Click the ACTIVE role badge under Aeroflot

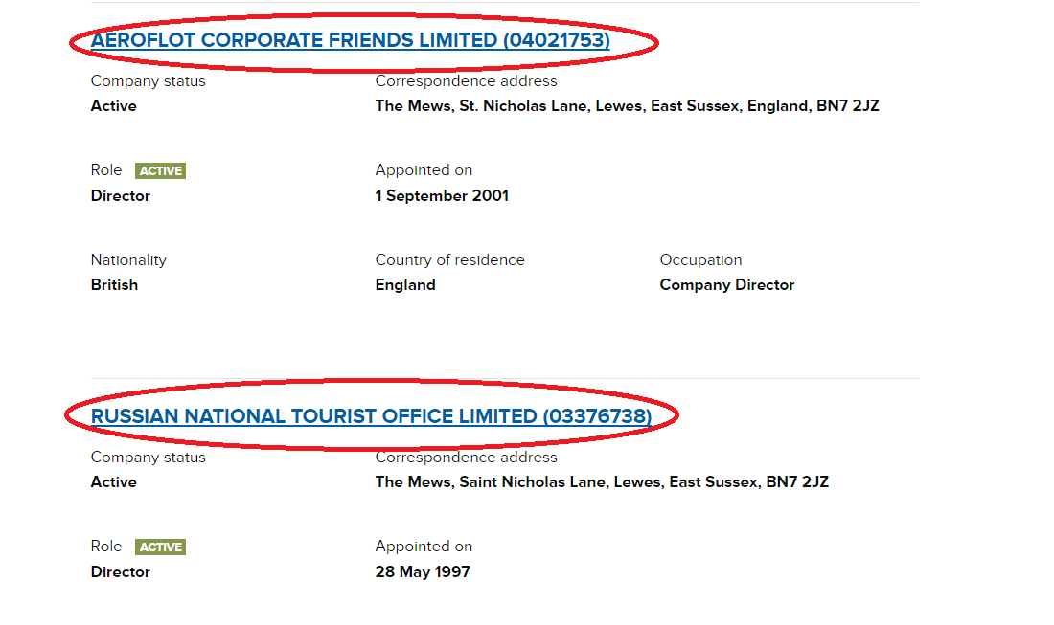(x=161, y=171)
